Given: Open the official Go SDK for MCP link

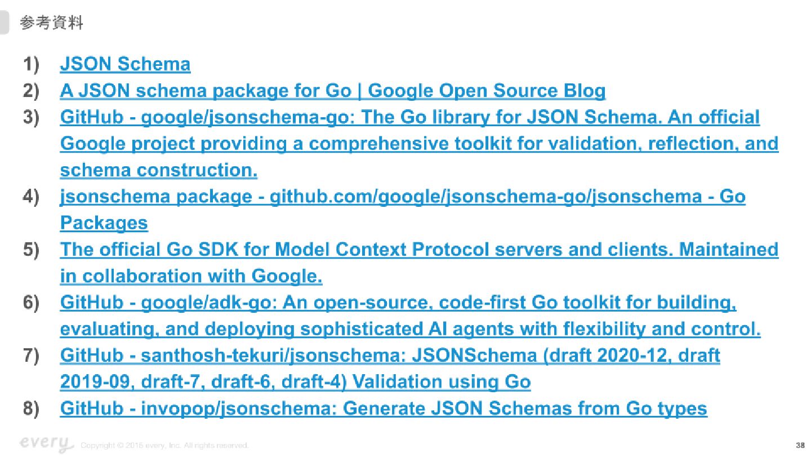Looking at the screenshot, I should 419,263.
